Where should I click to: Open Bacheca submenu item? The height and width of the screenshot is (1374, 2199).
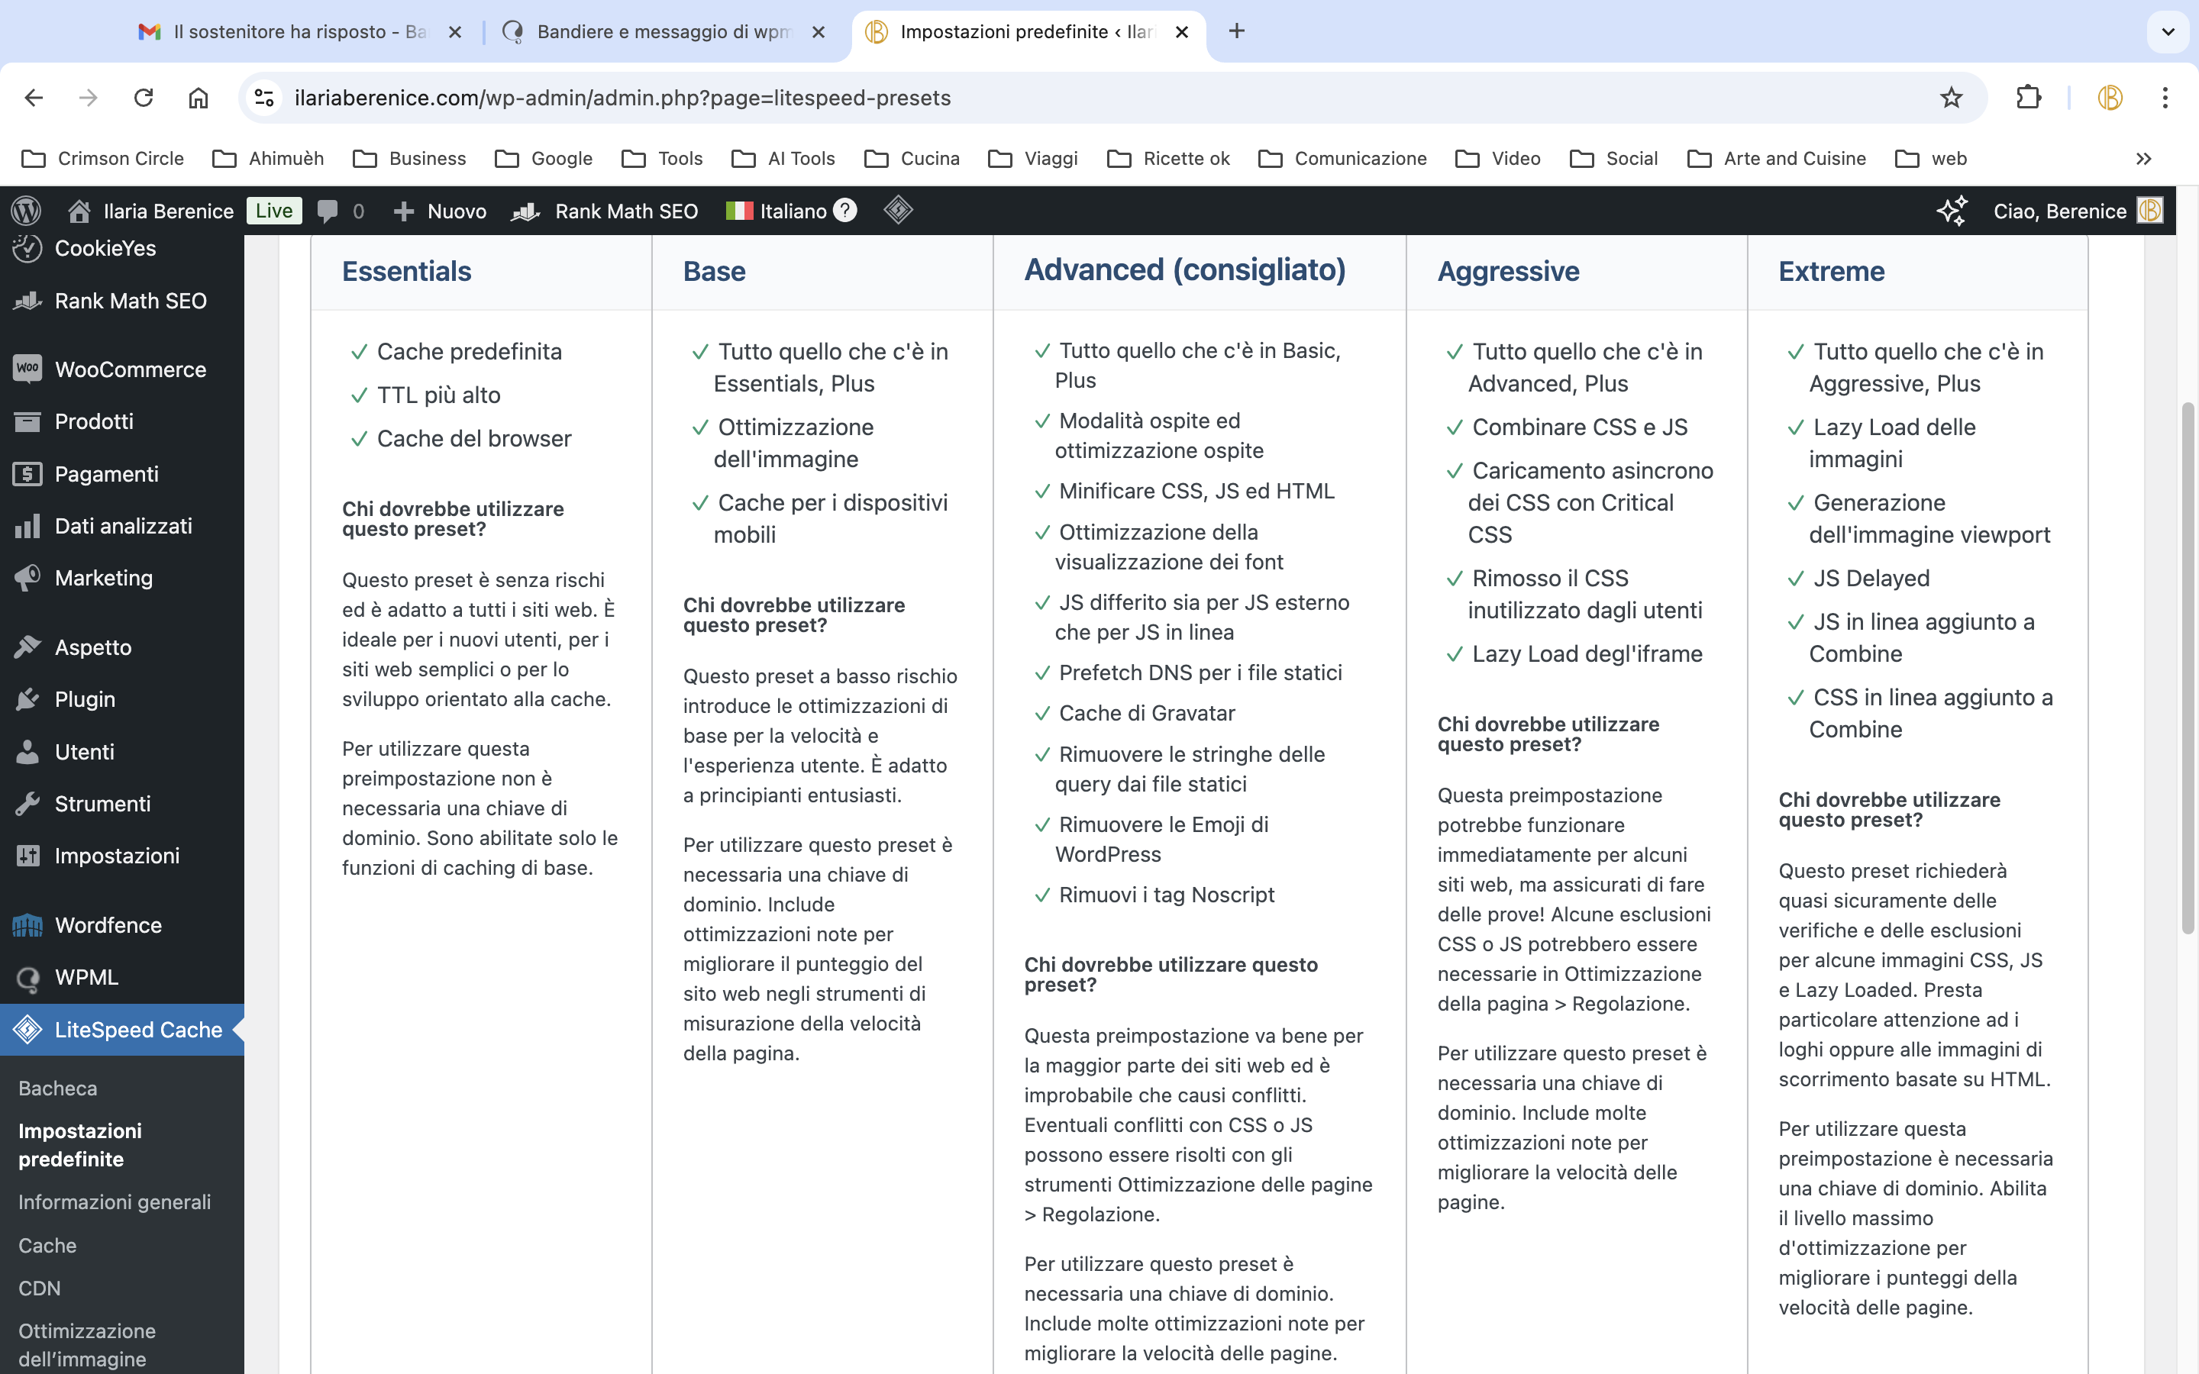58,1088
